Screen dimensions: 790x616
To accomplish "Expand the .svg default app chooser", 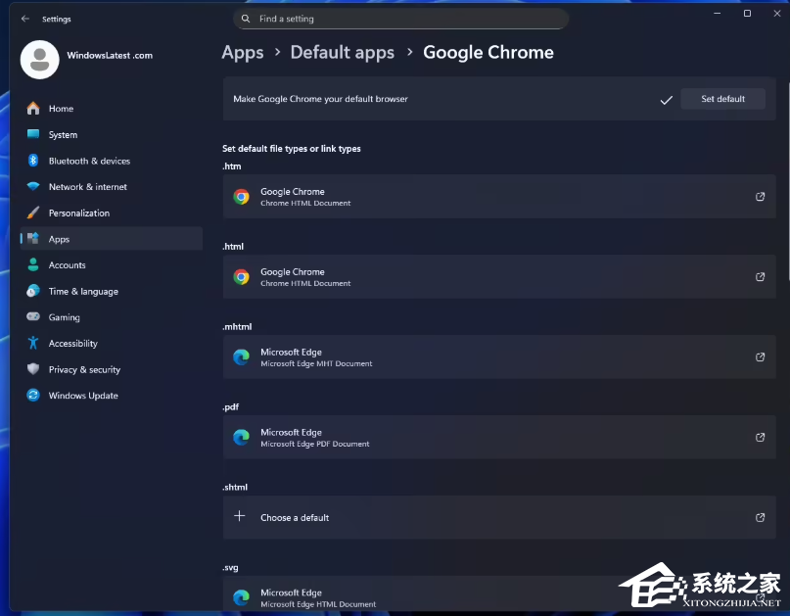I will click(760, 597).
